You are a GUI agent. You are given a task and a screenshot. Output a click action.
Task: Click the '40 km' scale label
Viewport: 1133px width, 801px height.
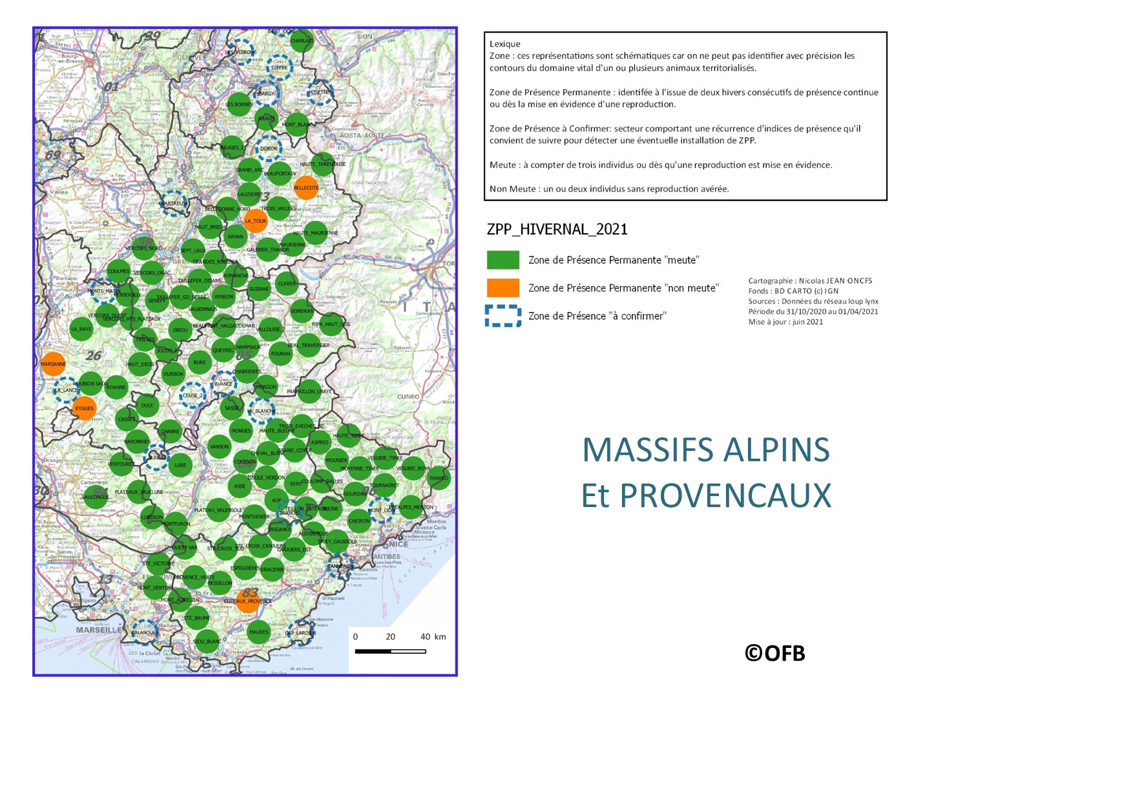point(433,636)
